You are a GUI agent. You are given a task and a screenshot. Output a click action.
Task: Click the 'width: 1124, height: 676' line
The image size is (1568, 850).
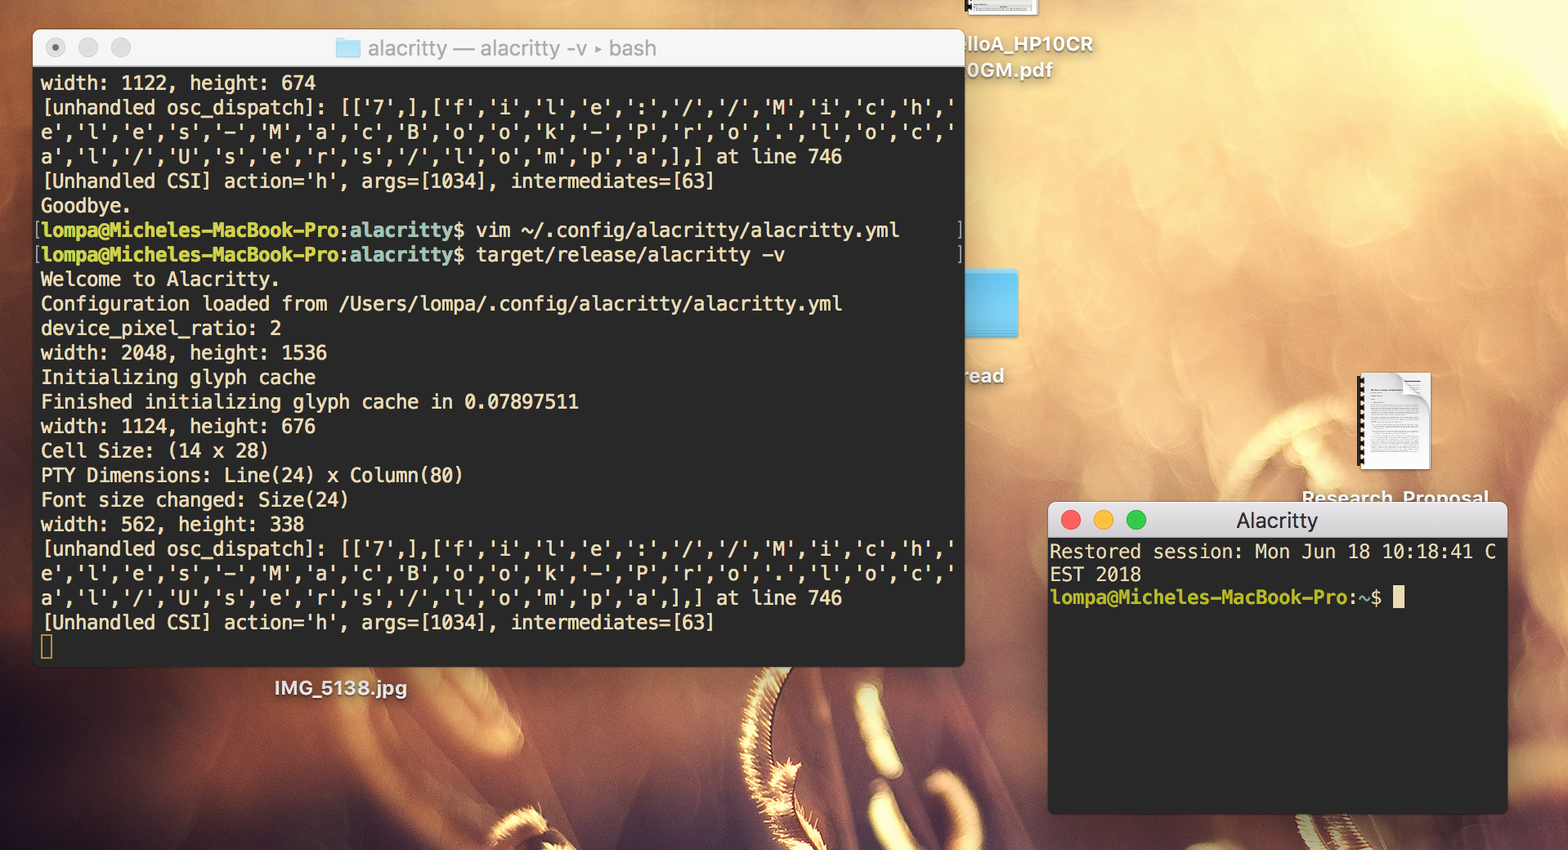pos(178,427)
